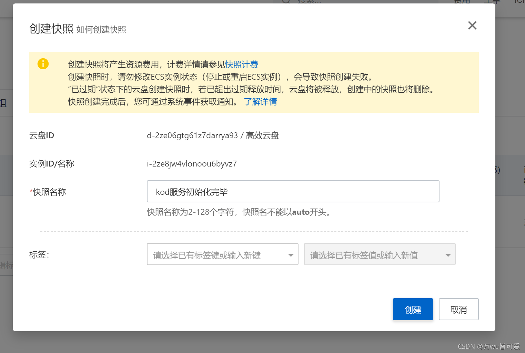
Task: Close the 创建快照 dialog with the X icon
Action: point(472,26)
